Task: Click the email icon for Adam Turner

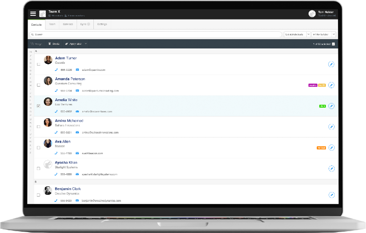Action: [x=77, y=70]
